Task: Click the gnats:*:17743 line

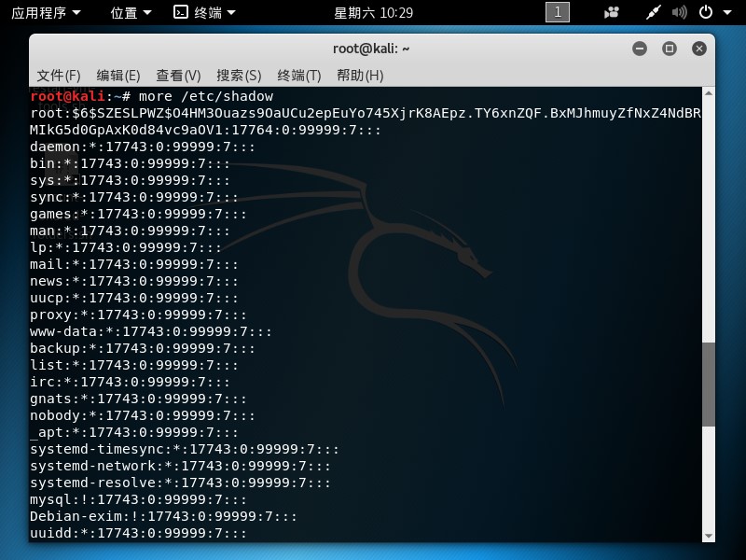Action: pyautogui.click(x=138, y=399)
